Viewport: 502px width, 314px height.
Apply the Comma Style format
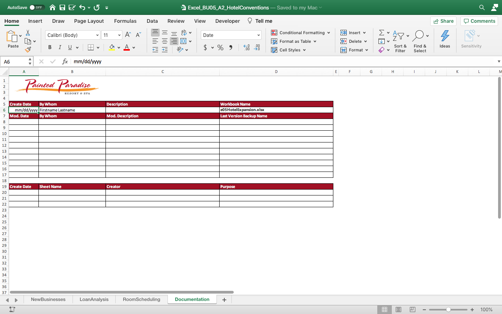[x=231, y=47]
